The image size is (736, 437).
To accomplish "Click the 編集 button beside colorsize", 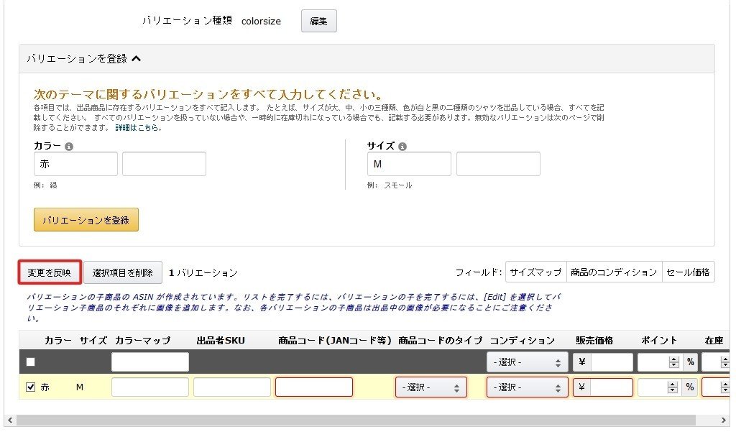I will 318,21.
